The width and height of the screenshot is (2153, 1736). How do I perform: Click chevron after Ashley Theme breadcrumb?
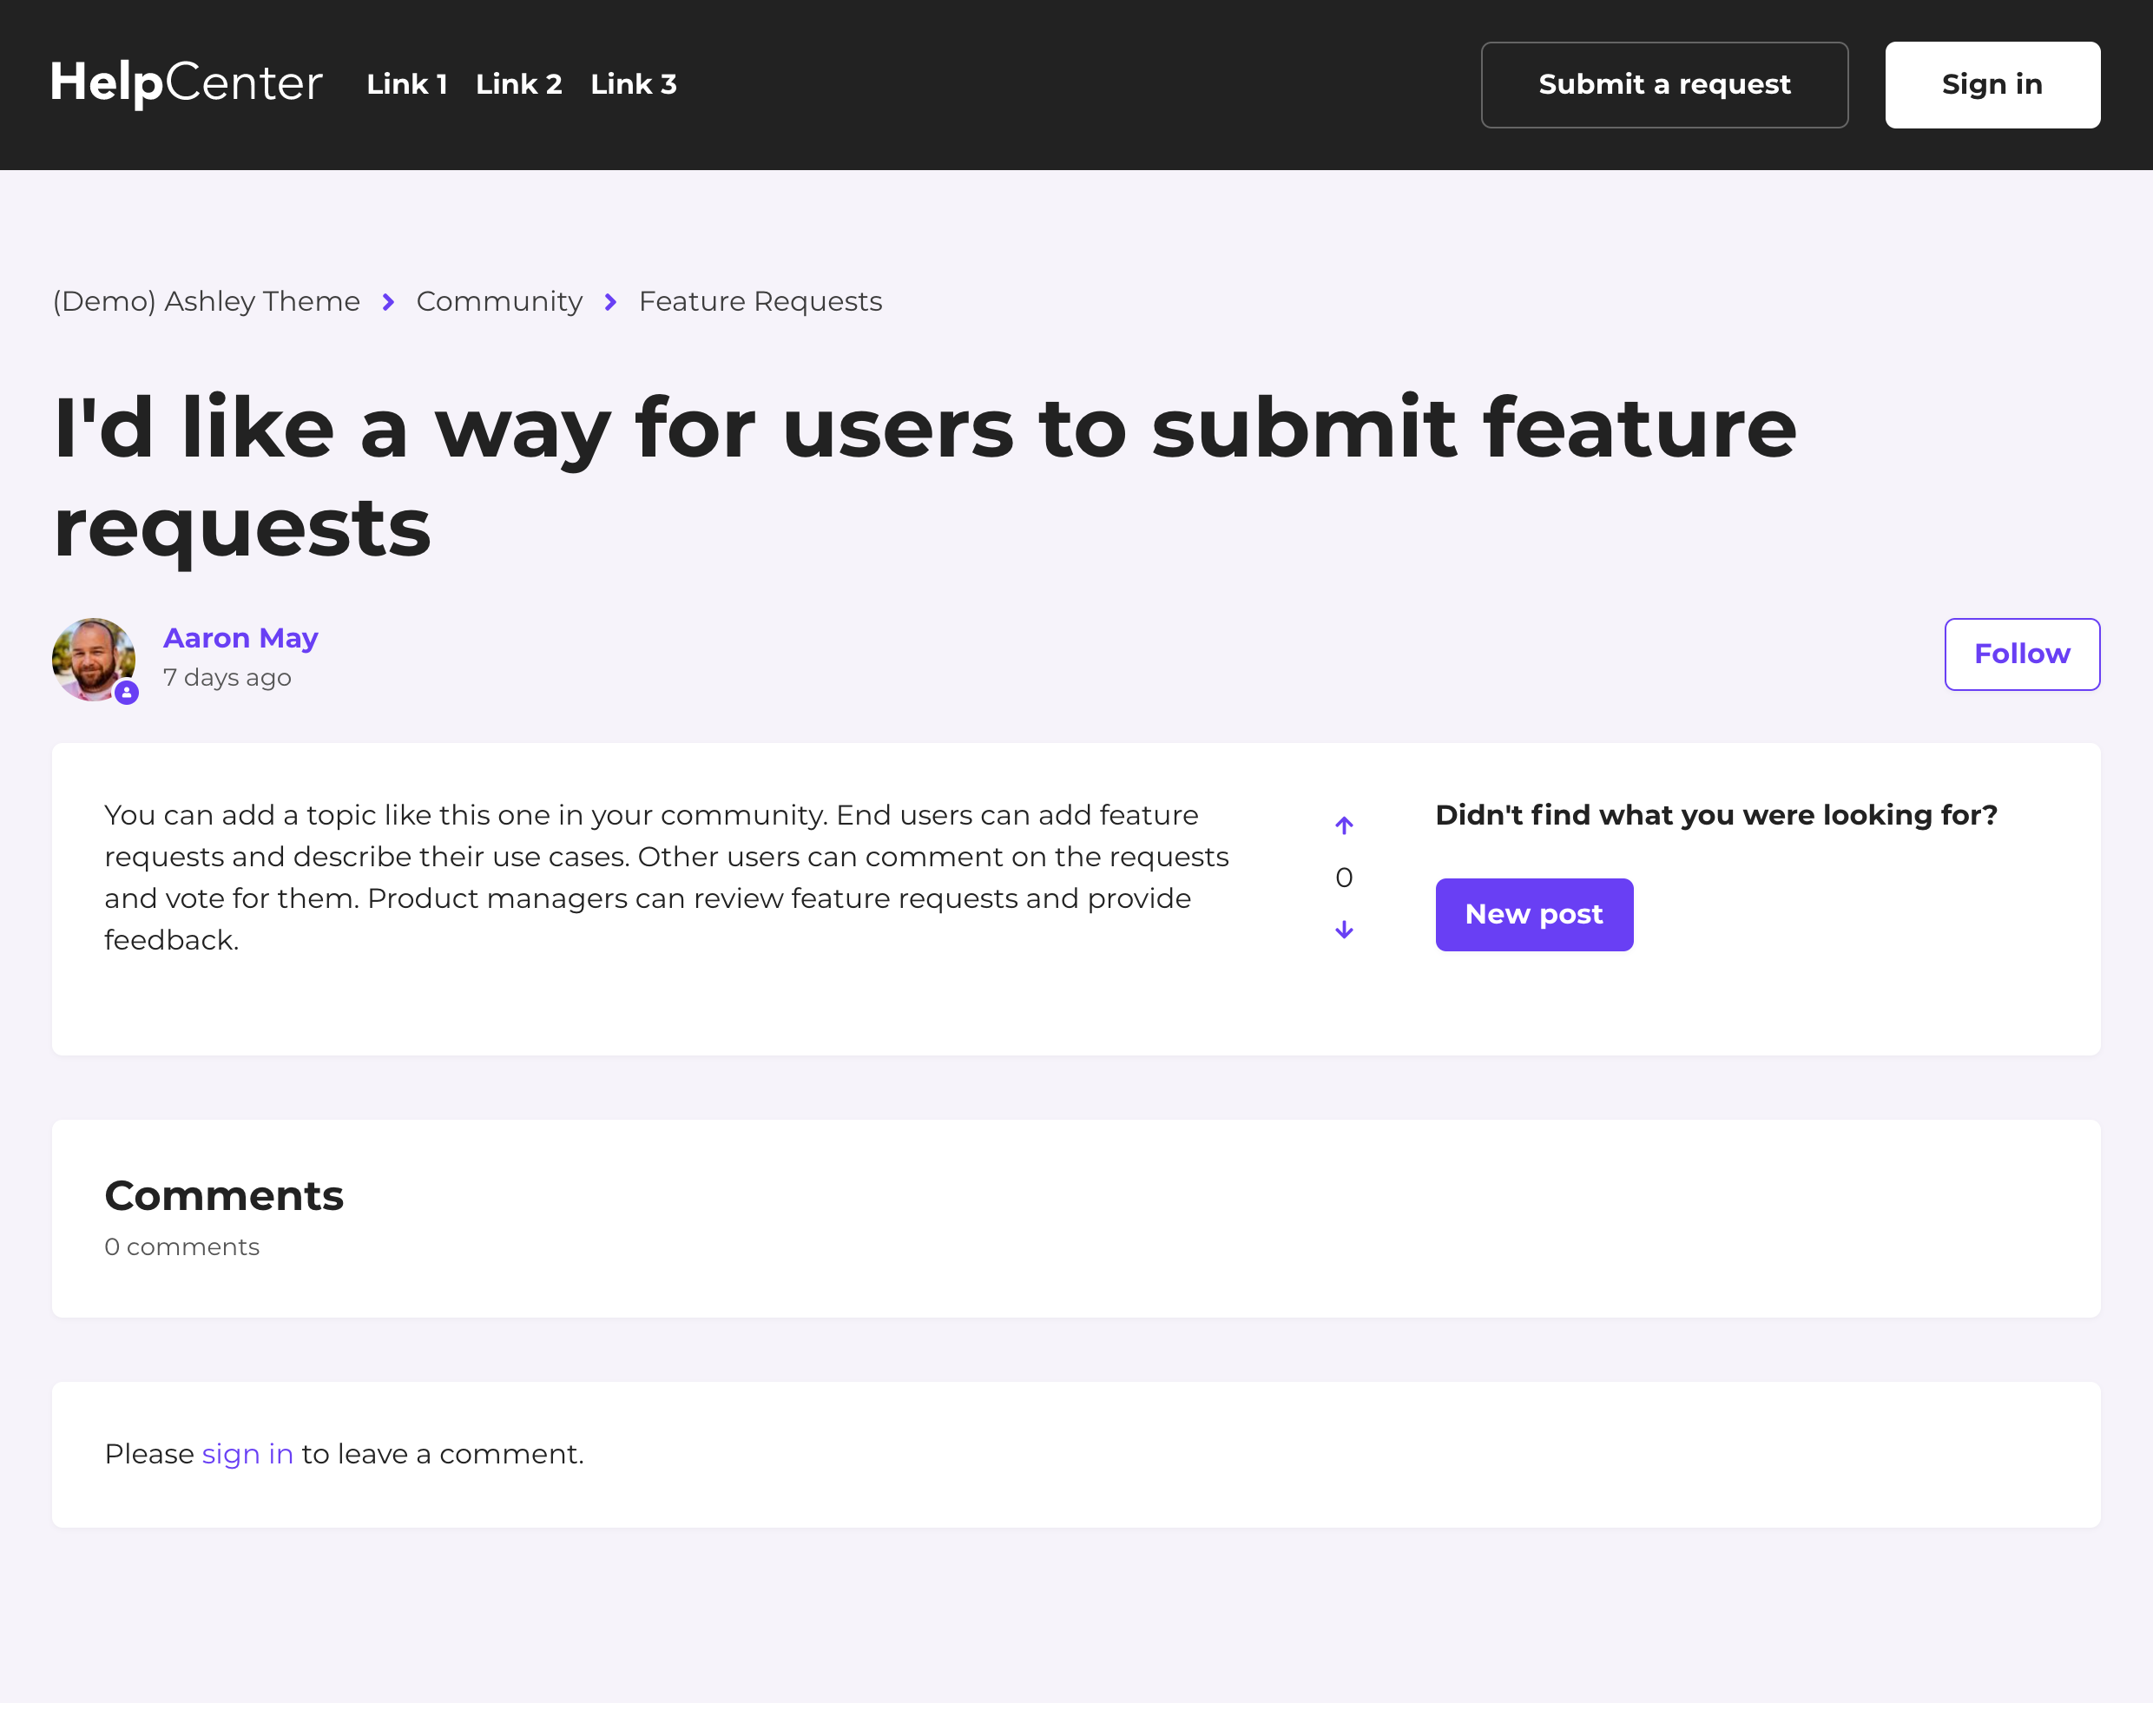coord(388,302)
